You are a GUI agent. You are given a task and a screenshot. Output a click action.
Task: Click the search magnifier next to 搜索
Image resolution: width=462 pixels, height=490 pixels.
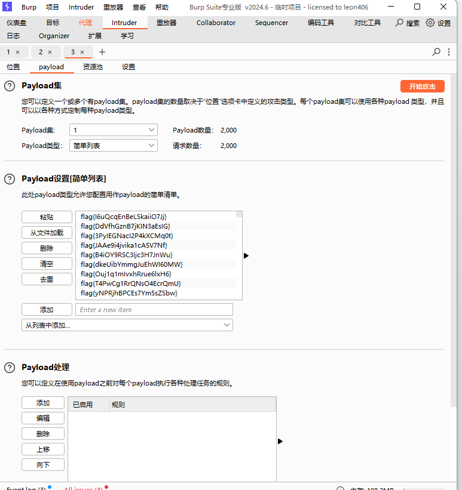point(399,23)
